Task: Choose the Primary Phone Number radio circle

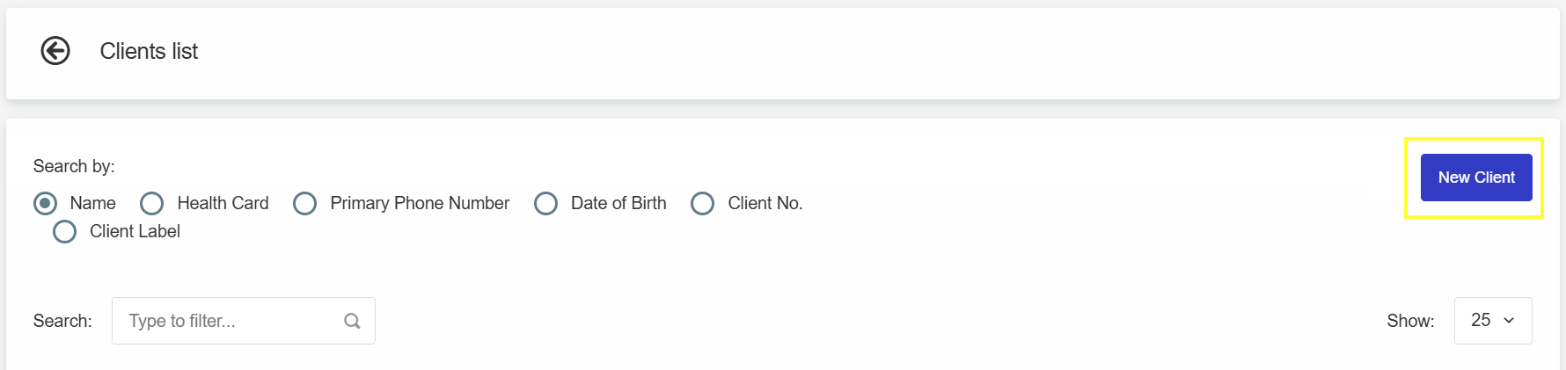Action: pos(304,203)
